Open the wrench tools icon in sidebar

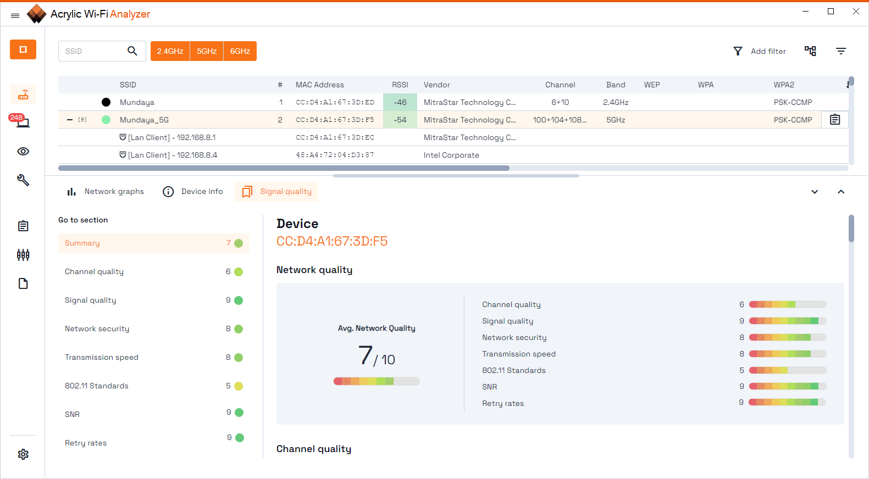[23, 180]
